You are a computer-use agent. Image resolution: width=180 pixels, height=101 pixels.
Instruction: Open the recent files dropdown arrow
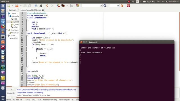pyautogui.click(x=21, y=6)
